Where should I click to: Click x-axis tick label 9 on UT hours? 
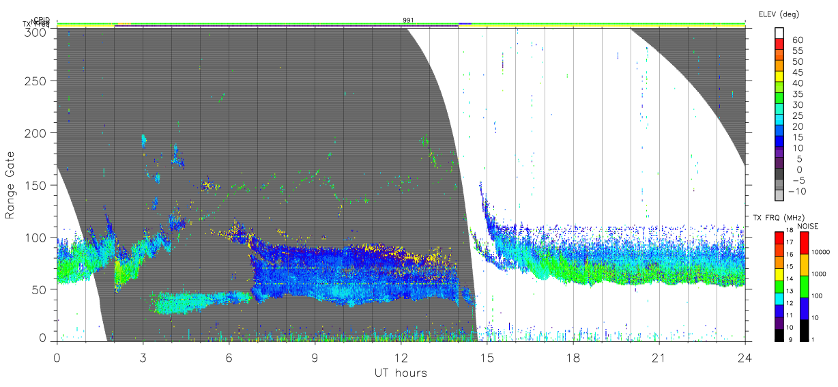tap(315, 357)
